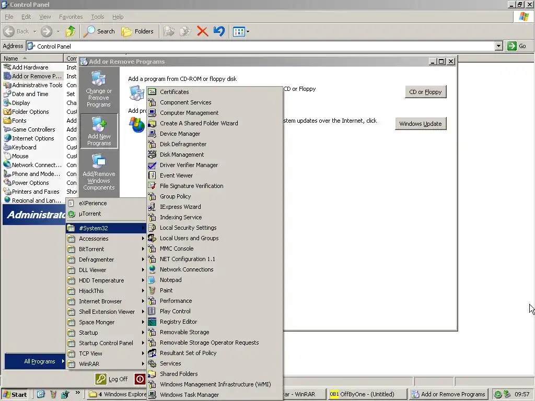Launch Windows Task Manager
The image size is (535, 401).
(215, 395)
